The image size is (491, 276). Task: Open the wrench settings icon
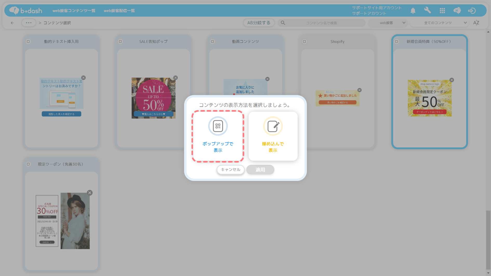coord(427,10)
